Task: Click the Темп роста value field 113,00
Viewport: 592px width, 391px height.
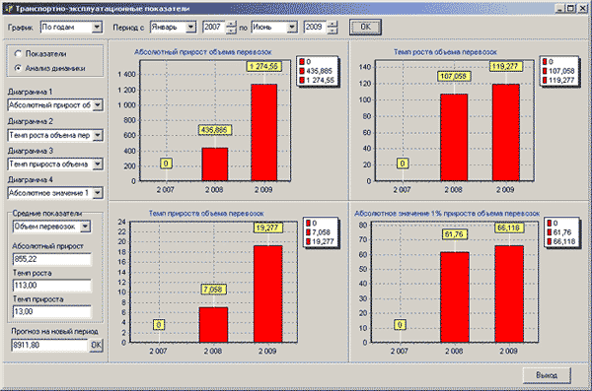Action: click(x=51, y=286)
